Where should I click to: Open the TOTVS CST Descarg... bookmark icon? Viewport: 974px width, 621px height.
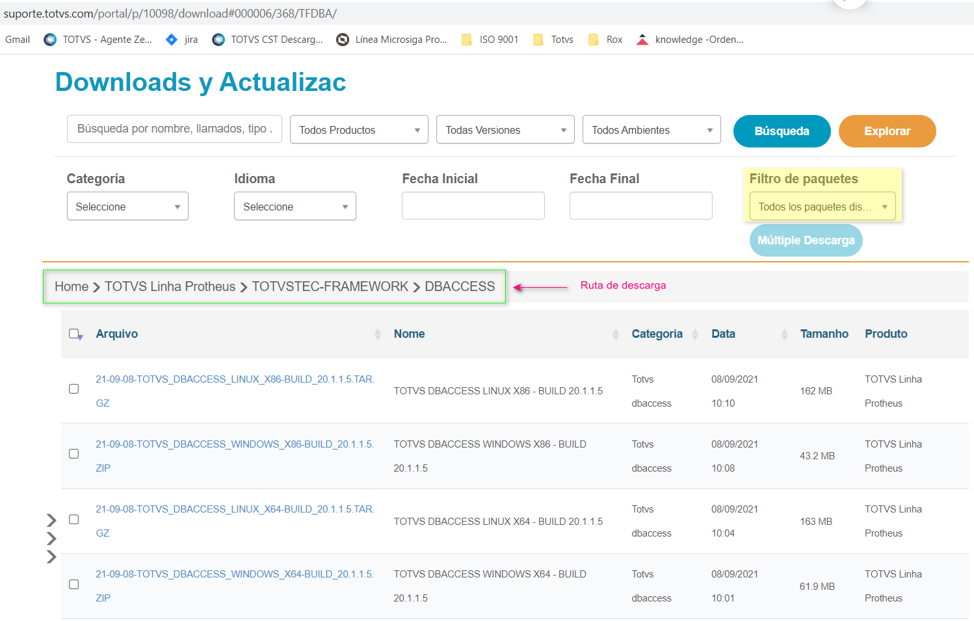218,40
